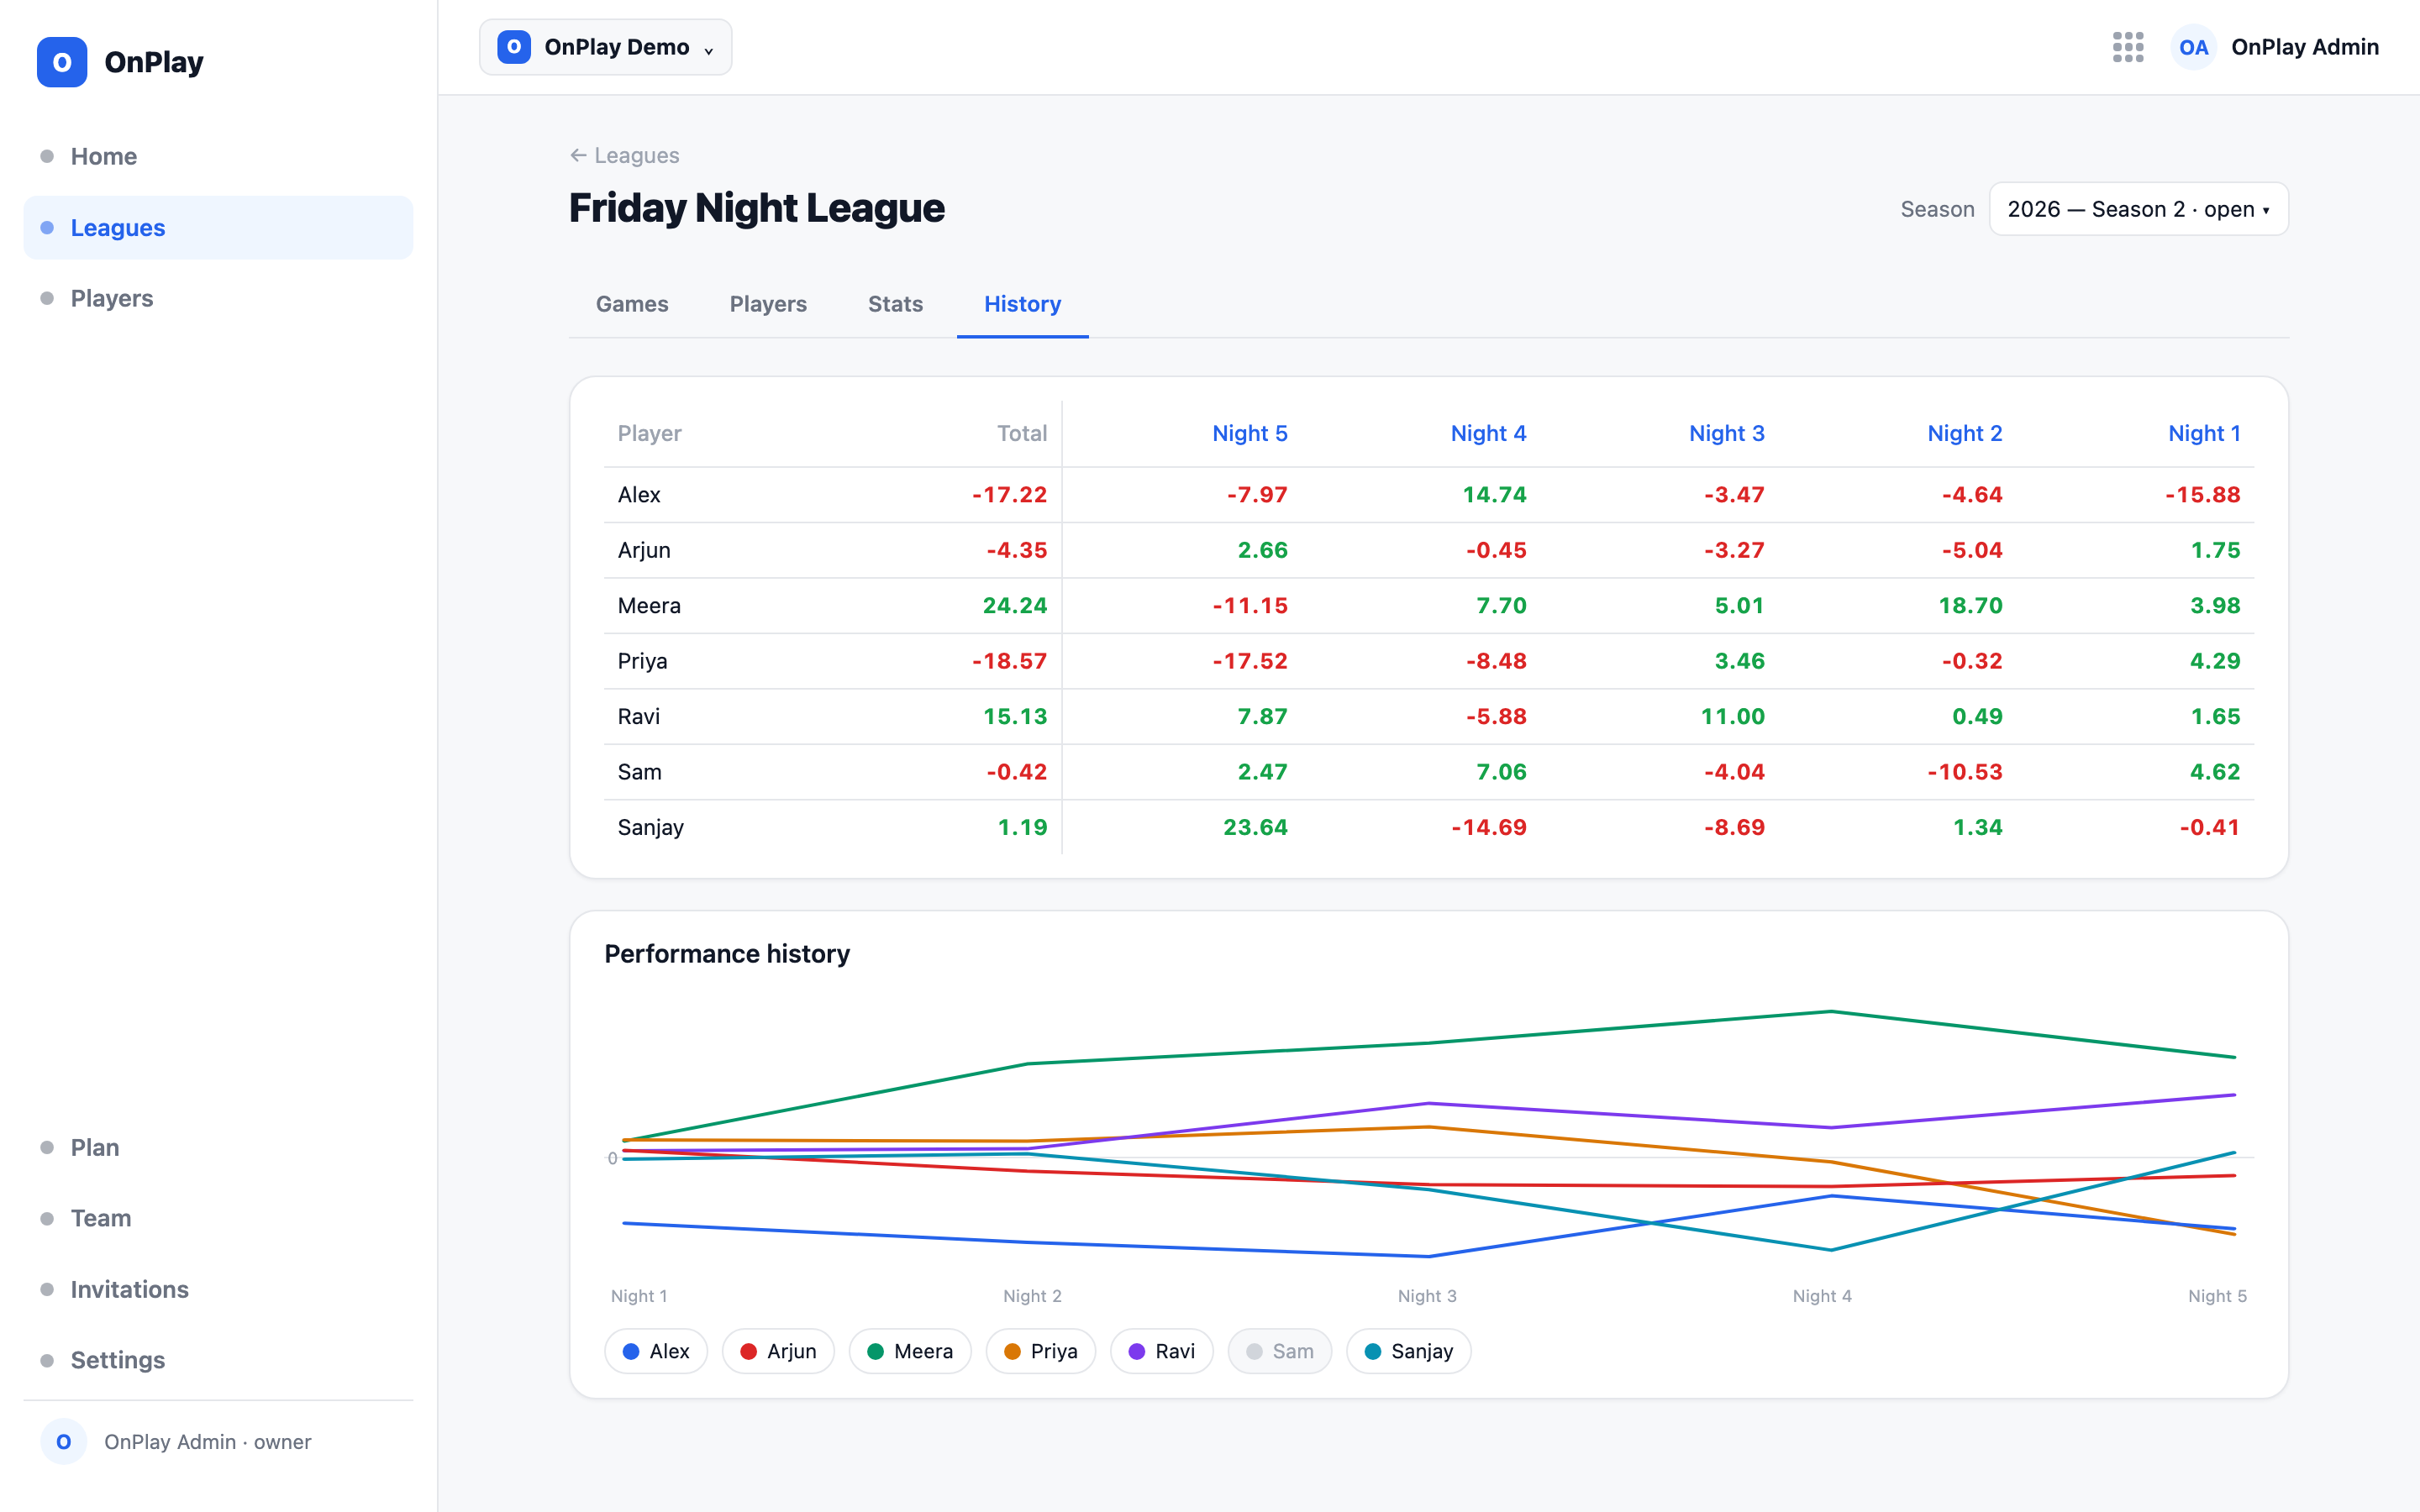
Task: Click Ravi's Night 3 value 11.00
Action: point(1732,716)
